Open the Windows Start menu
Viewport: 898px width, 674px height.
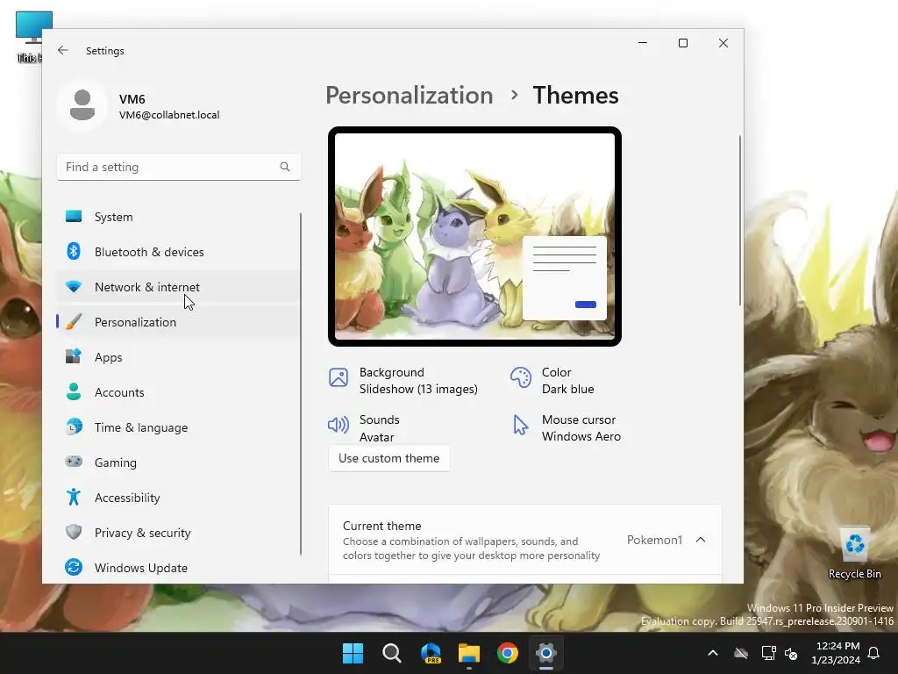click(x=353, y=653)
